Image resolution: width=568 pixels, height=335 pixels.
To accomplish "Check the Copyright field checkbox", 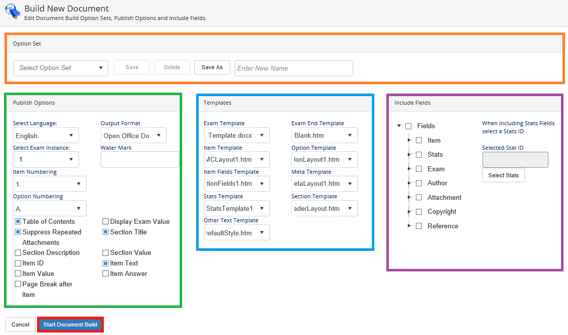I will pyautogui.click(x=419, y=212).
